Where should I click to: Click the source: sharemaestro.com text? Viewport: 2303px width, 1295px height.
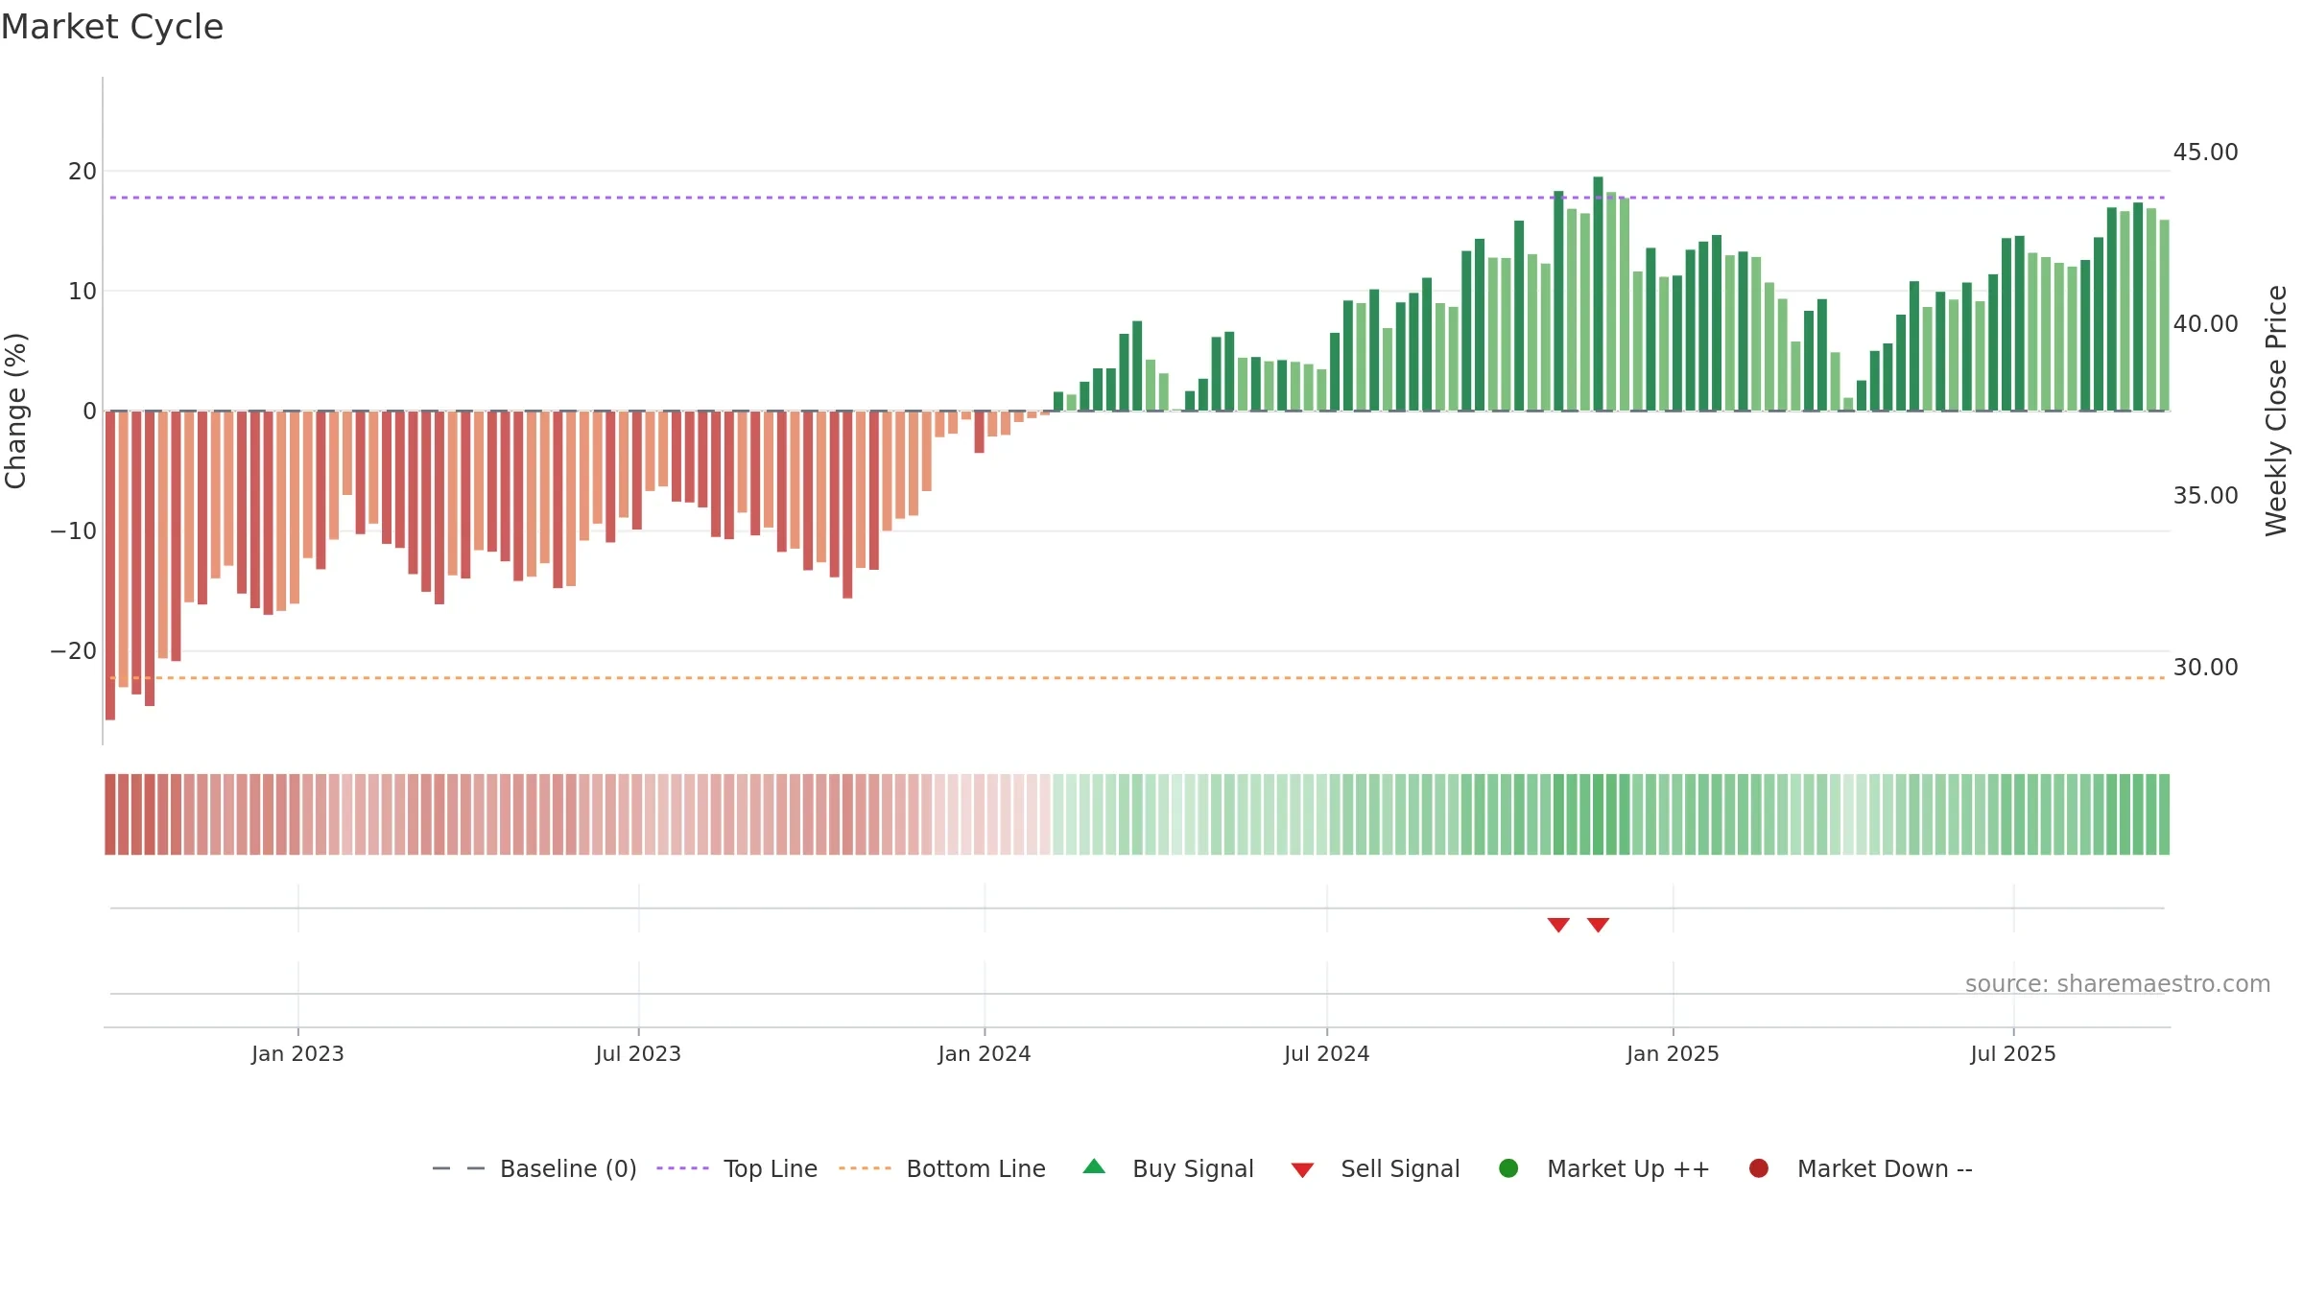point(2118,984)
